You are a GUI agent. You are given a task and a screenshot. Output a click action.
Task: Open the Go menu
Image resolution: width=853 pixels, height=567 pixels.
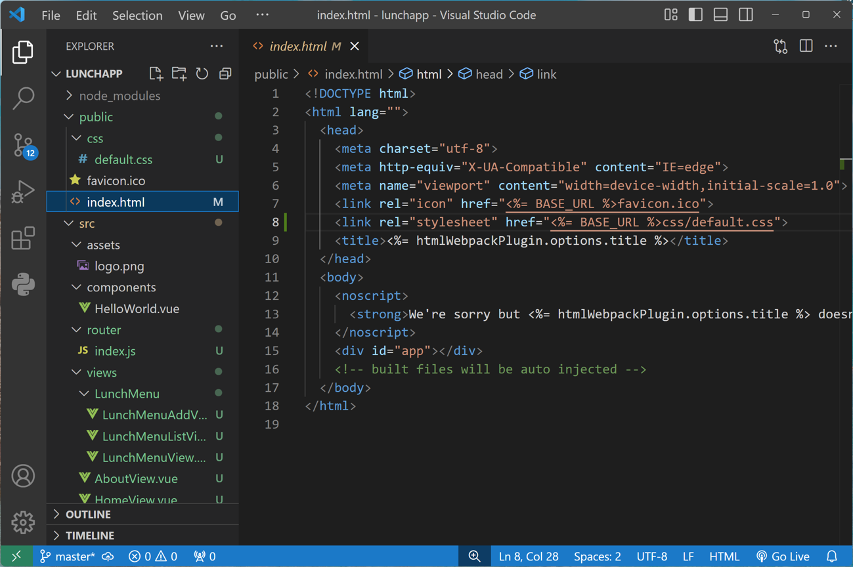tap(228, 15)
